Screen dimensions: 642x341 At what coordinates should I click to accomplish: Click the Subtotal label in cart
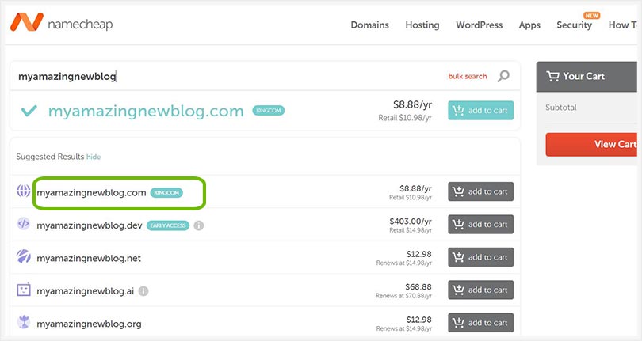click(x=561, y=108)
